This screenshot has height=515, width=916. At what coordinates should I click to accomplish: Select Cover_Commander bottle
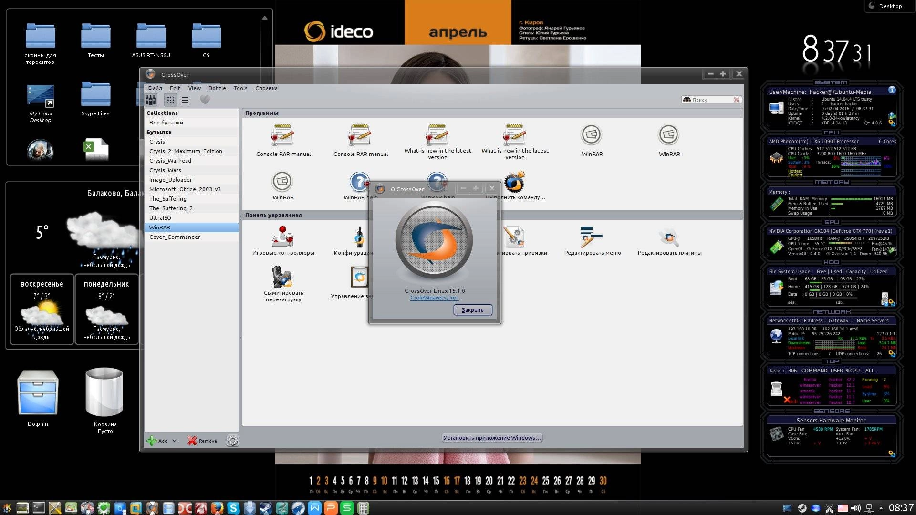click(191, 237)
